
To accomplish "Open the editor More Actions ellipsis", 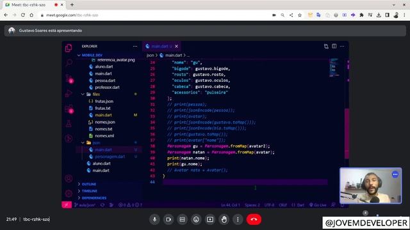I will pos(342,46).
